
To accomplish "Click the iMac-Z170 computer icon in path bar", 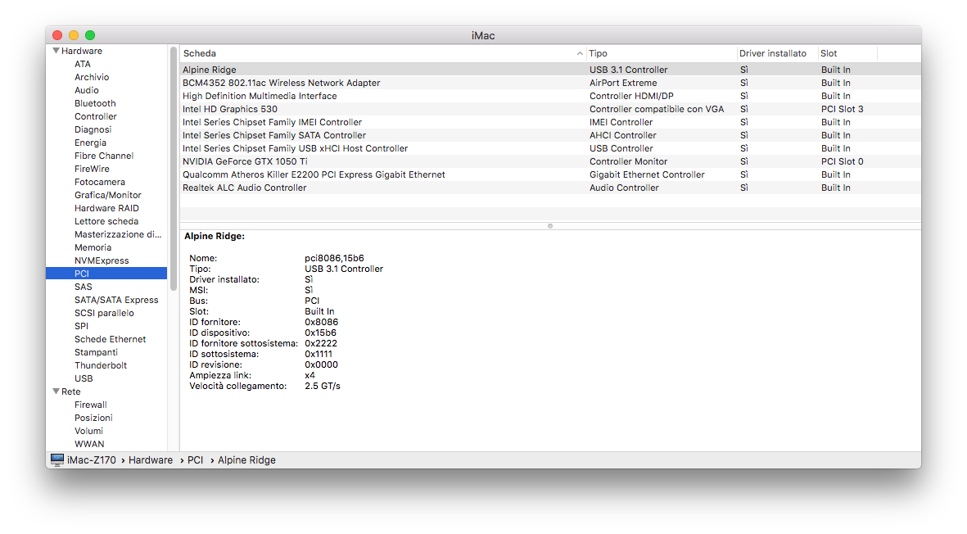I will tap(56, 460).
